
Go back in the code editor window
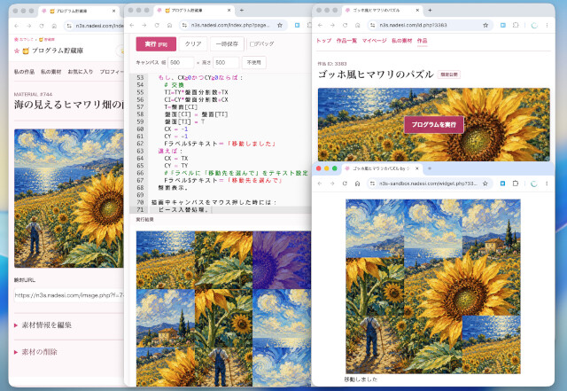tap(132, 25)
